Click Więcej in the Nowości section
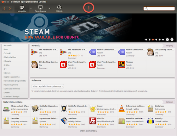This screenshot has height=136, width=177. click(170, 45)
